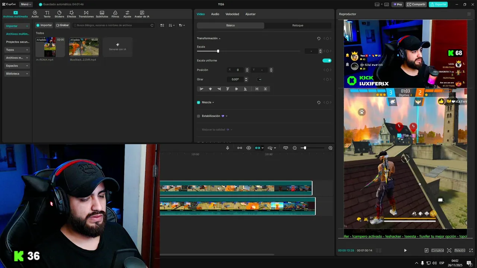Image resolution: width=477 pixels, height=268 pixels.
Task: Click the Grabar button
Action: (62, 25)
